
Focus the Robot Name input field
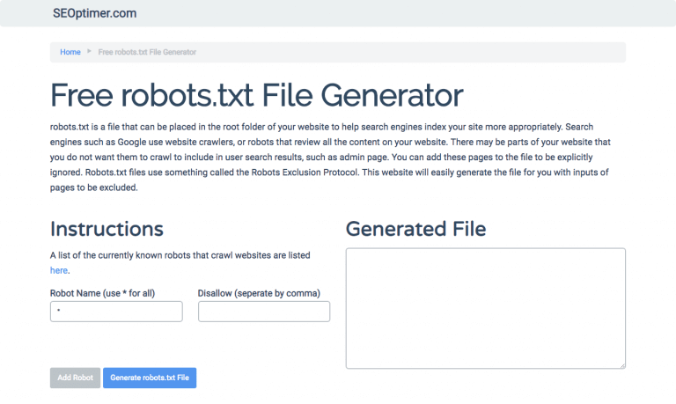(x=116, y=312)
